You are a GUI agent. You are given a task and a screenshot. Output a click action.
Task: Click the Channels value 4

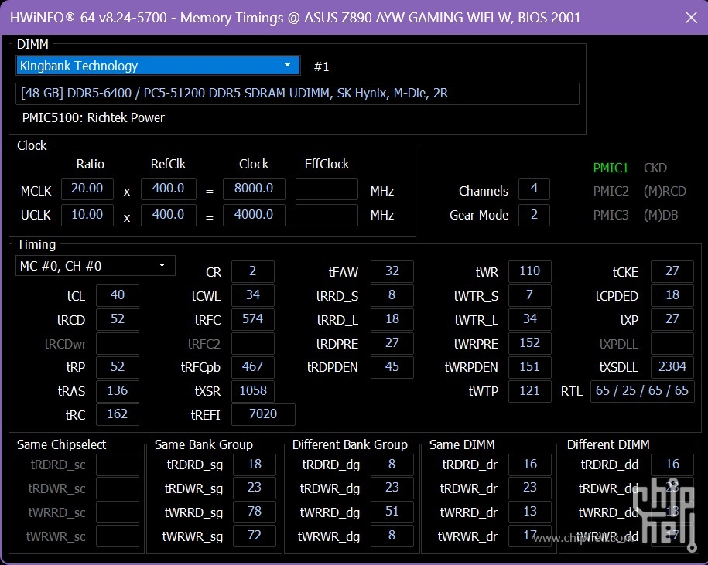click(x=534, y=189)
